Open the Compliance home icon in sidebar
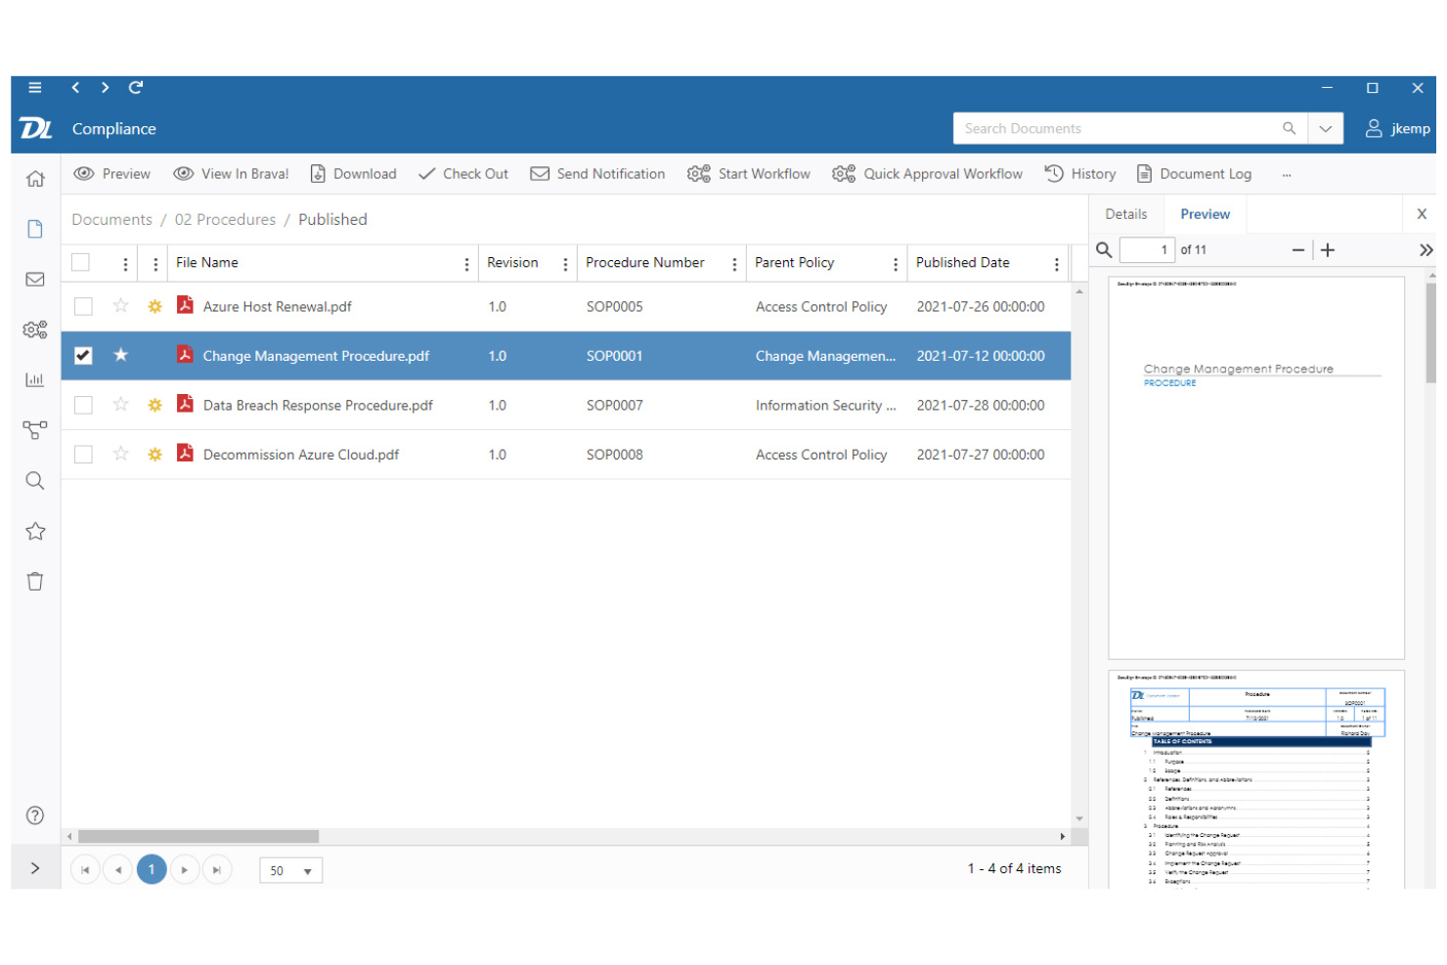 (35, 178)
